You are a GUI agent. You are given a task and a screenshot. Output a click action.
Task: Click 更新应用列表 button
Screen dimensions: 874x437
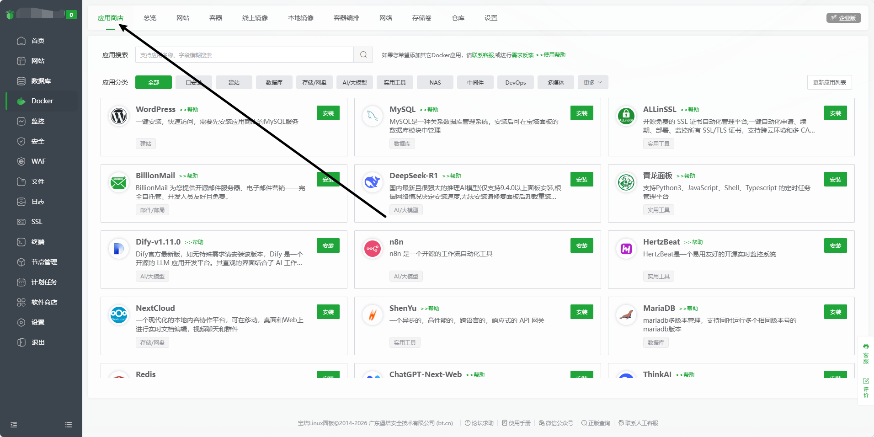pyautogui.click(x=829, y=82)
